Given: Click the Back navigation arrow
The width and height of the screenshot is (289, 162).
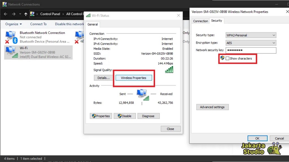Looking at the screenshot, I should [x=6, y=14].
